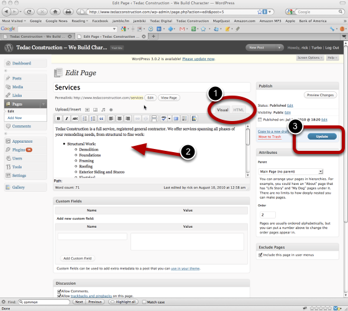
Task: Open Google toolbar search dropdown arrow
Action: tap(114, 29)
